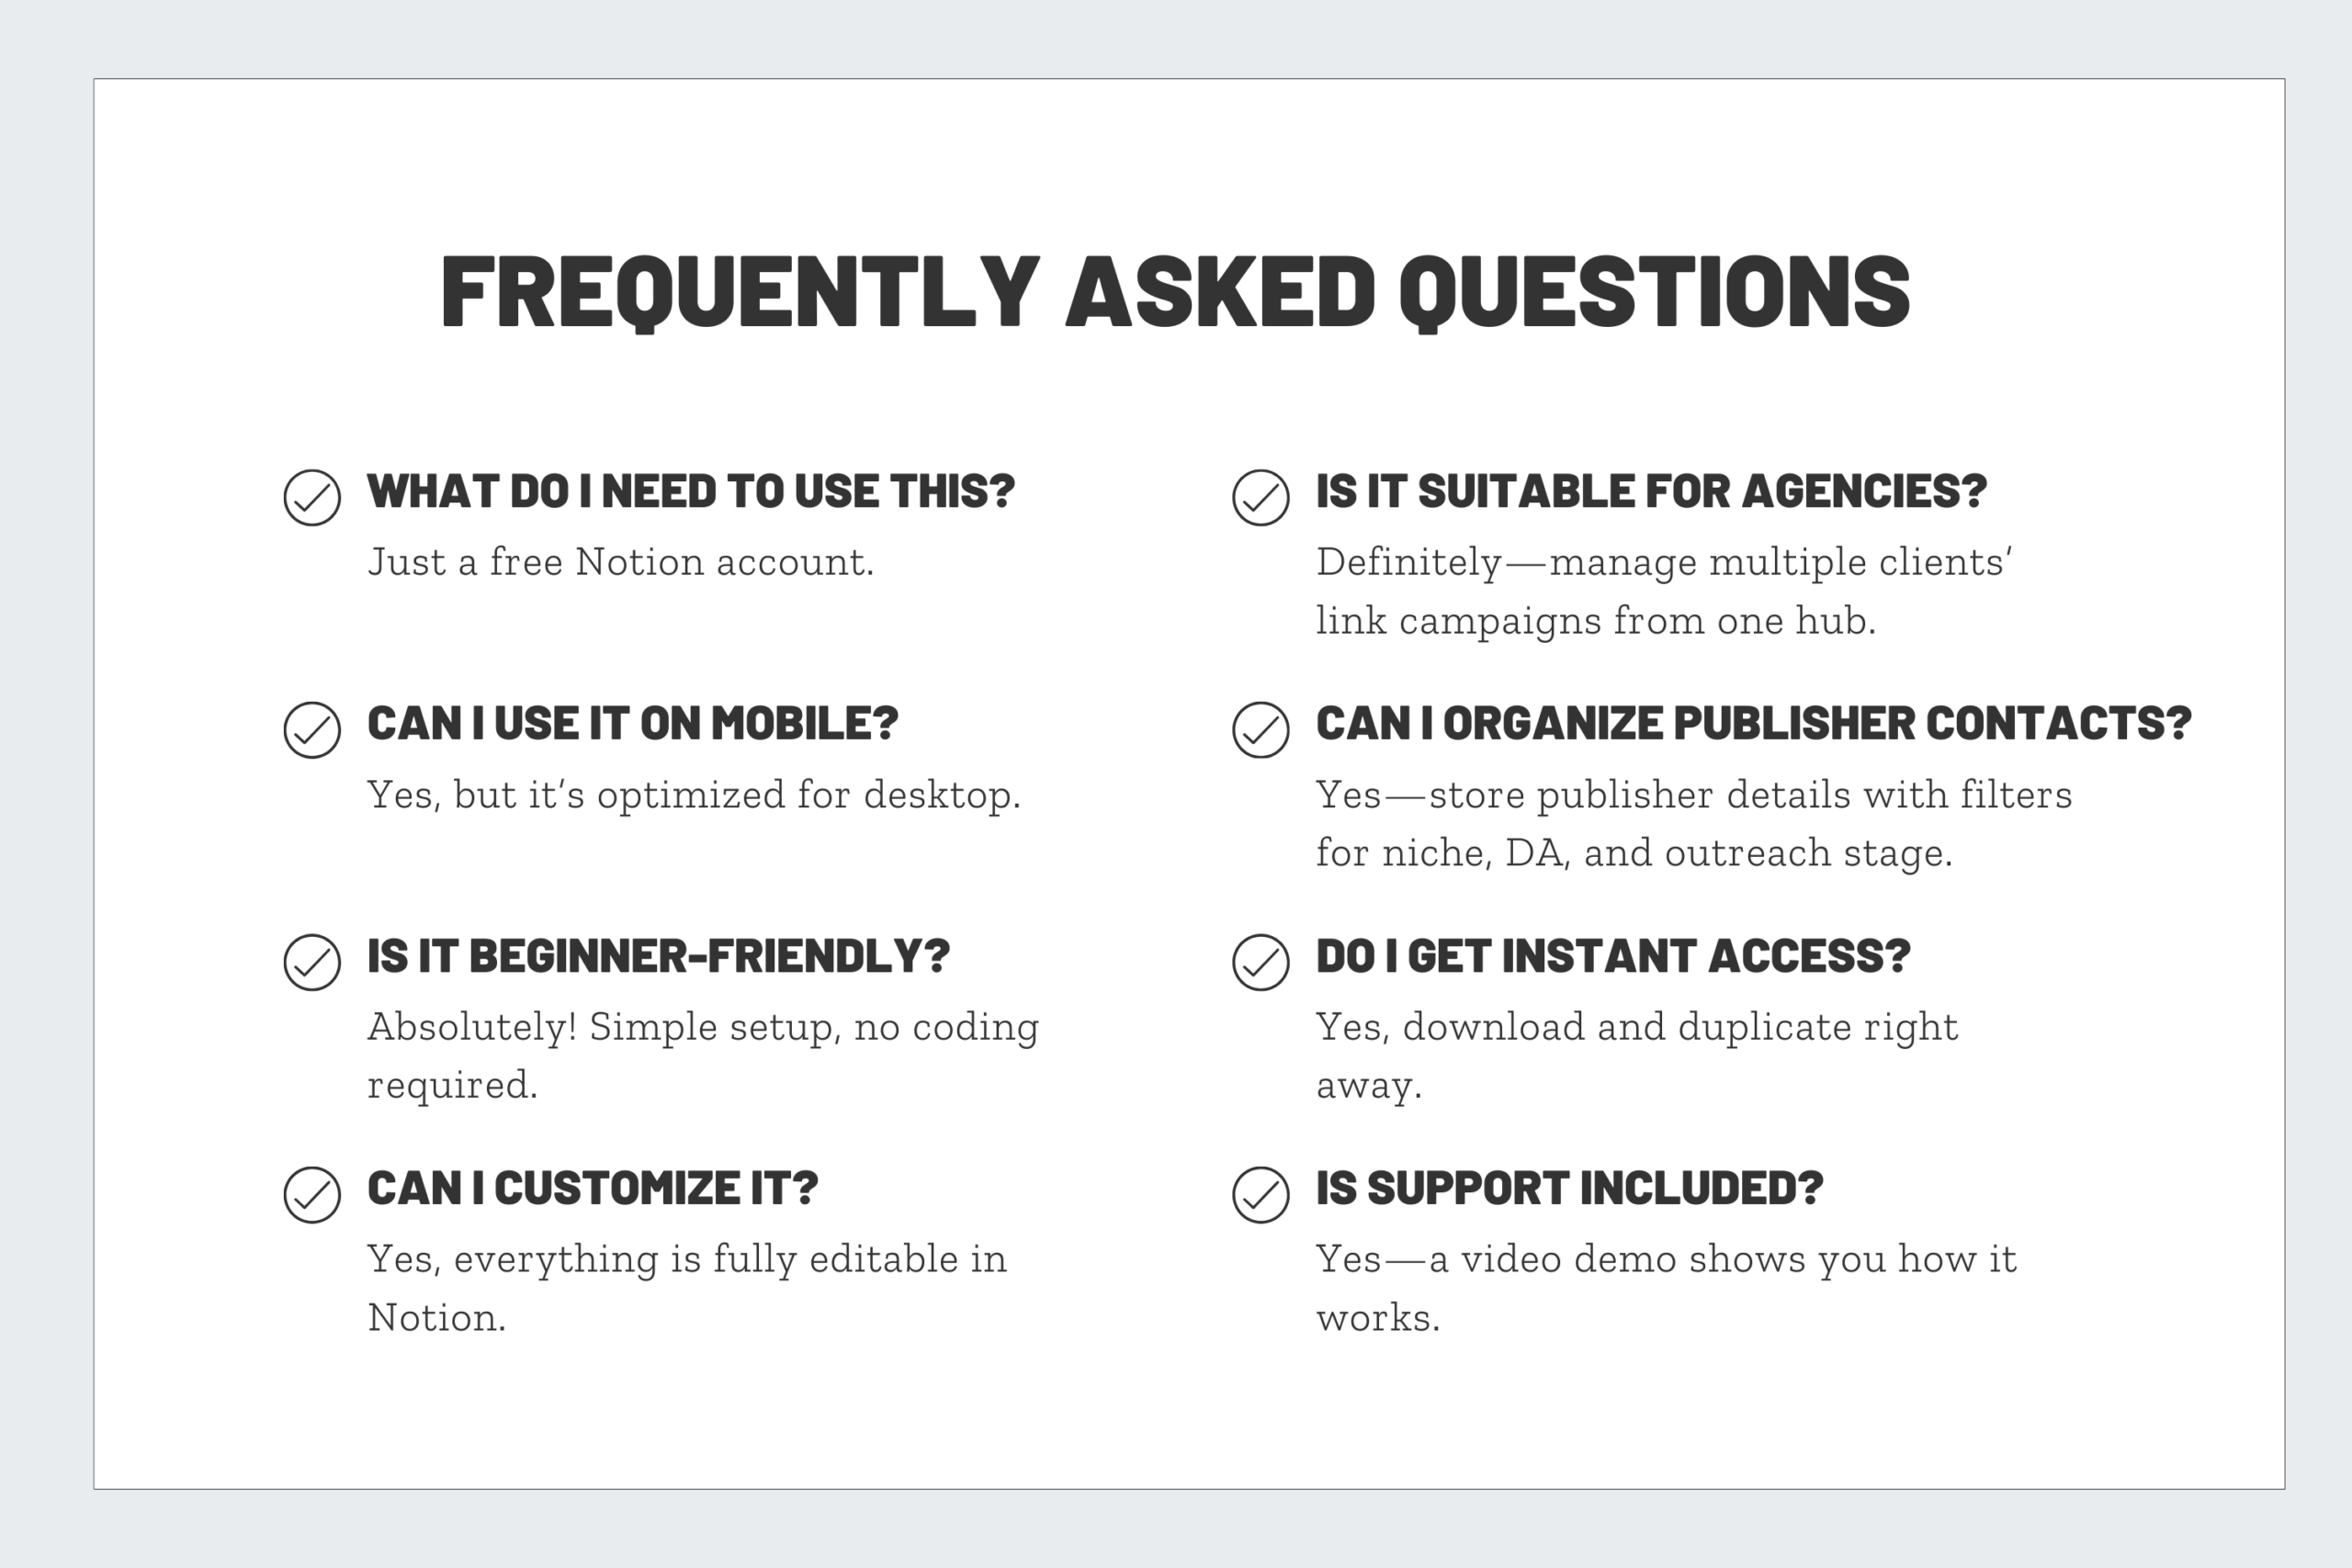Click the "Frequently Asked Questions" title
The height and width of the screenshot is (1568, 2352).
(x=1175, y=291)
